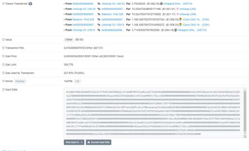Click the help icon beside Input Data
Viewport: 249px width, 151px height.
[3, 90]
